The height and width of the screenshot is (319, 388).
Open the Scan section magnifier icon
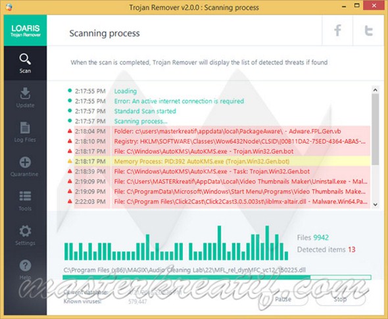click(25, 59)
